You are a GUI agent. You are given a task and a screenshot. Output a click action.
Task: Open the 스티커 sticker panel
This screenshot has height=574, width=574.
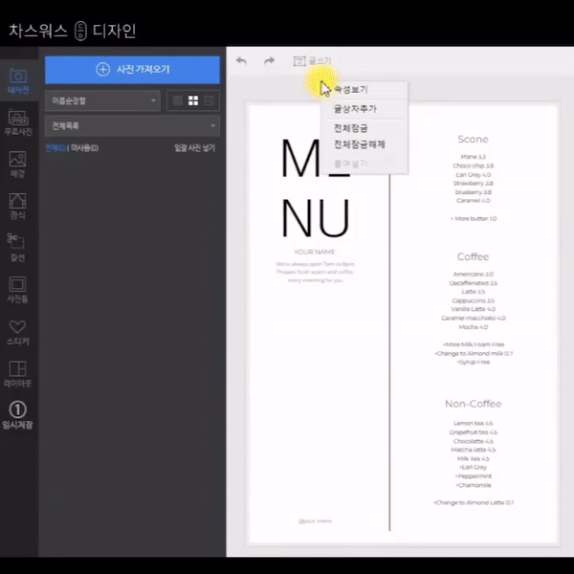point(17,332)
